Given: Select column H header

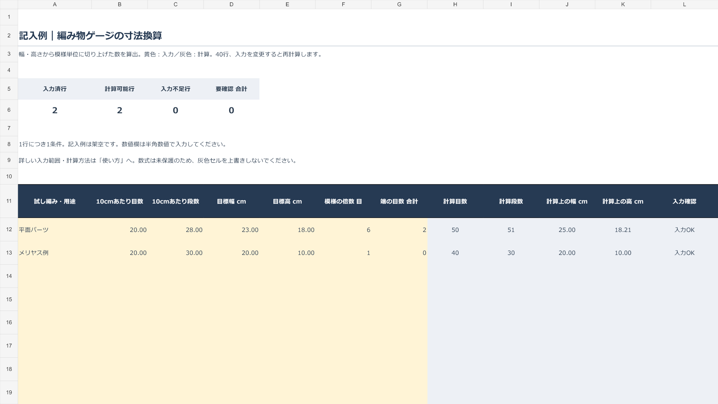Looking at the screenshot, I should coord(455,4).
